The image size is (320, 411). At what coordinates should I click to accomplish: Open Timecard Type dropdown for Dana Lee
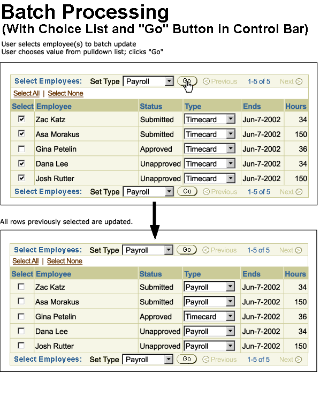tap(210, 164)
